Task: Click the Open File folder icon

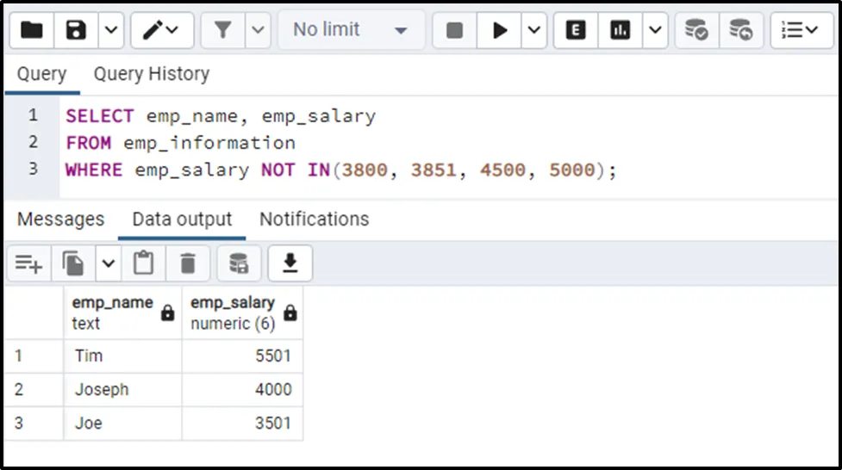Action: (32, 30)
